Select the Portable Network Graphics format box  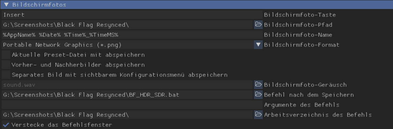[128, 45]
